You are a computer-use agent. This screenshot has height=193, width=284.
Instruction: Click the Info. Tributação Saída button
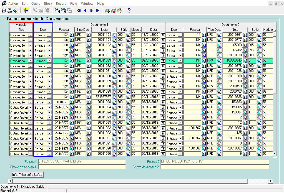(x=27, y=174)
